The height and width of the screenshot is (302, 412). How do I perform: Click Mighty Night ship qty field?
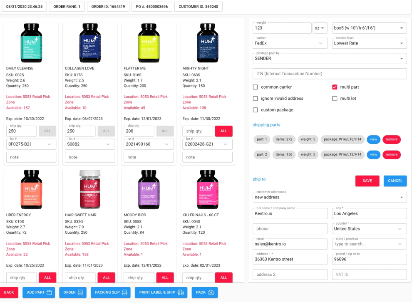pyautogui.click(x=197, y=131)
